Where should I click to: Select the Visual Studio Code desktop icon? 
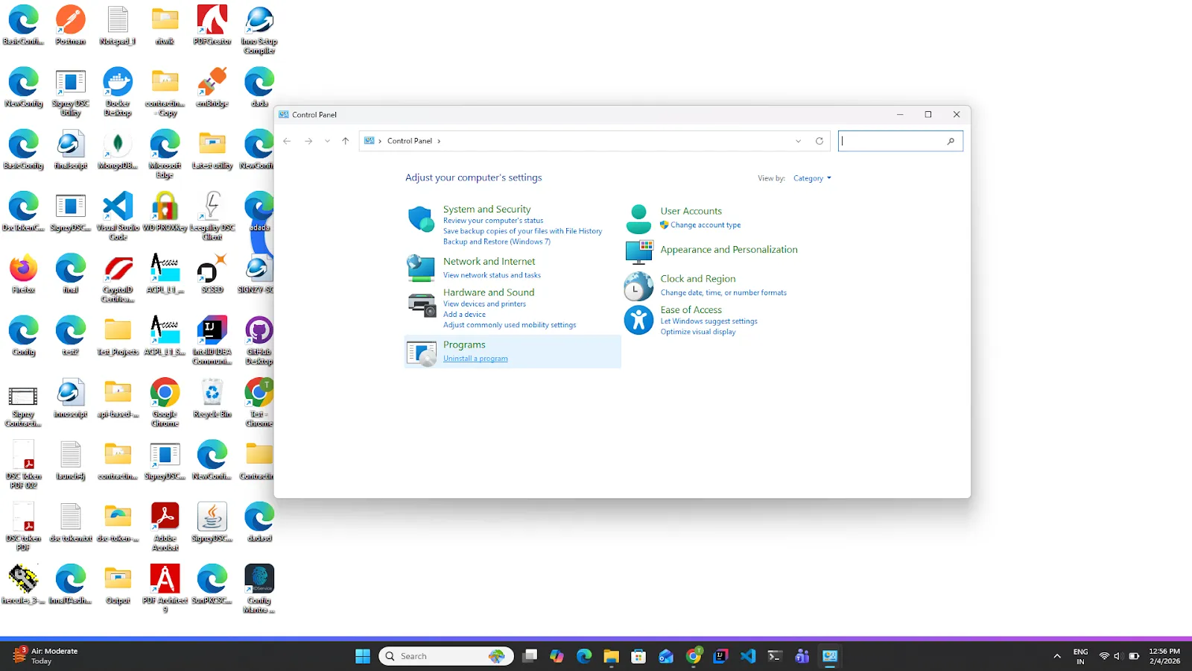click(118, 216)
